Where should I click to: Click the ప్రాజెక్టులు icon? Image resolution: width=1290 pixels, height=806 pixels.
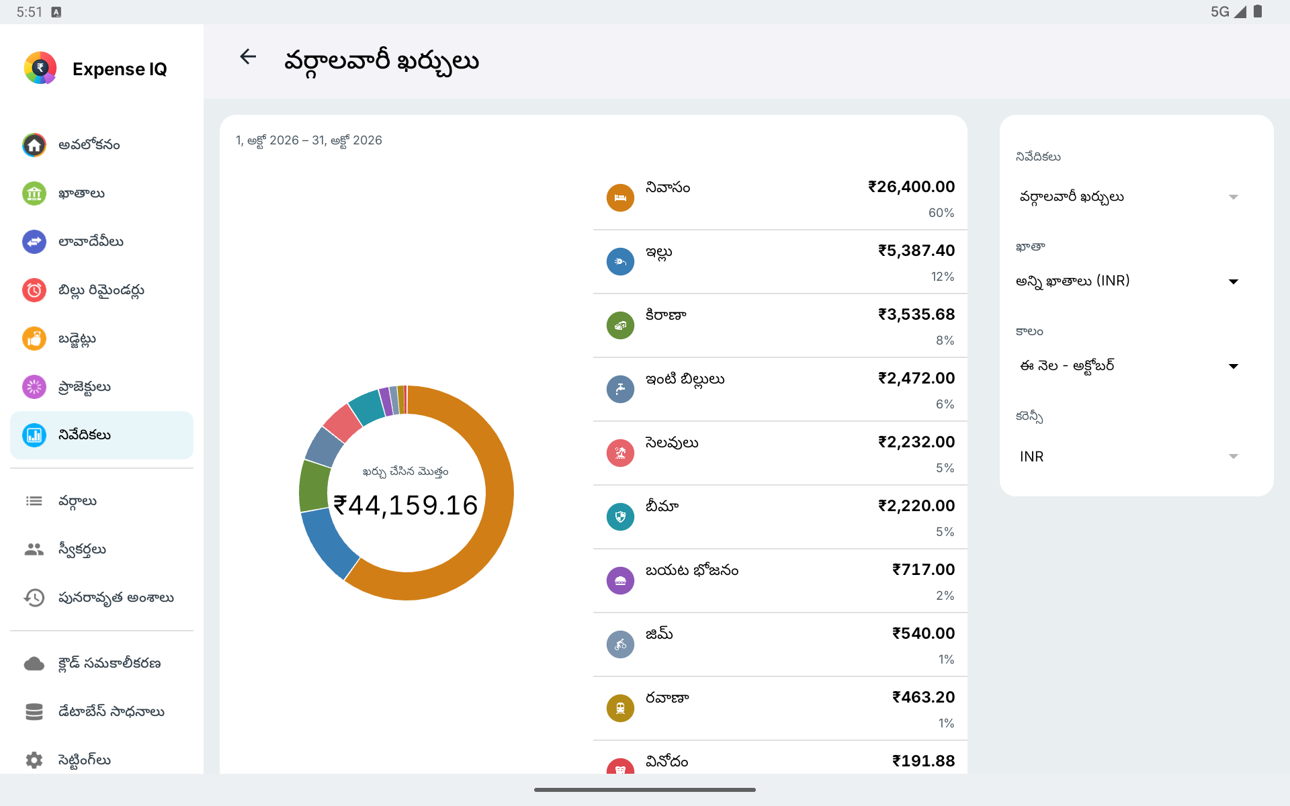pos(34,387)
